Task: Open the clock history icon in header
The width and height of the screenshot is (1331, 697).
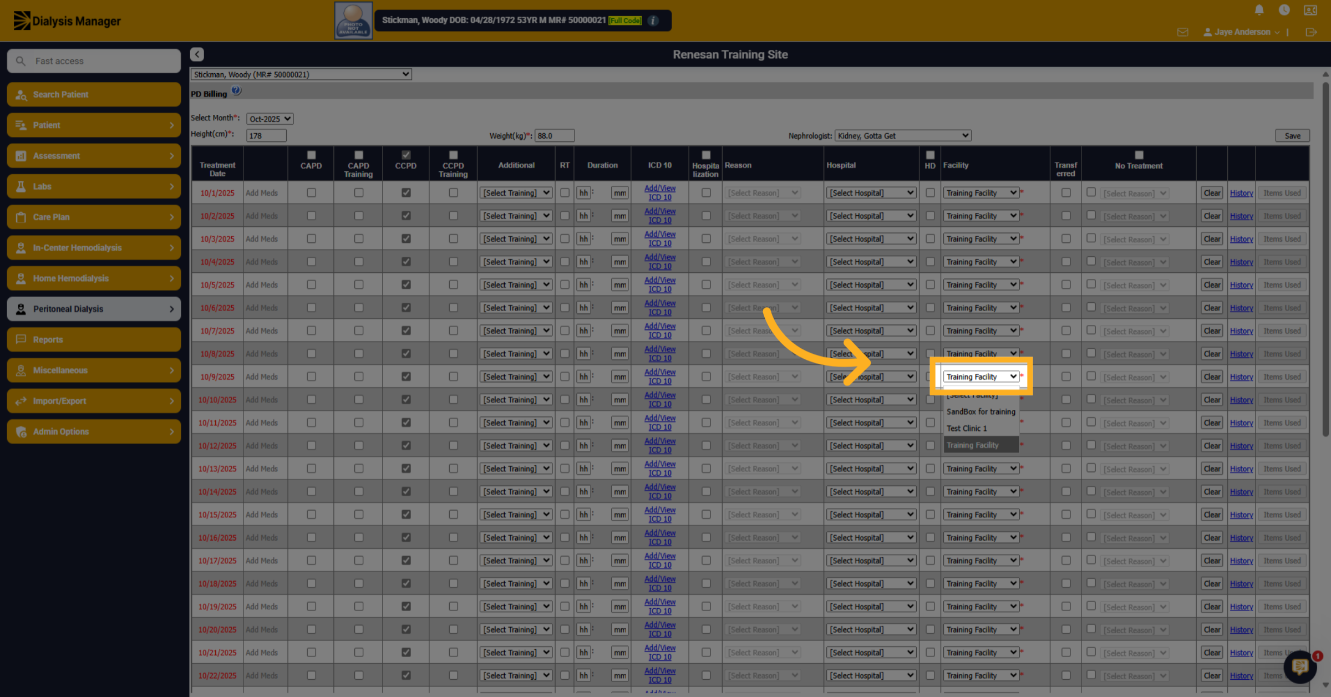Action: point(1284,10)
